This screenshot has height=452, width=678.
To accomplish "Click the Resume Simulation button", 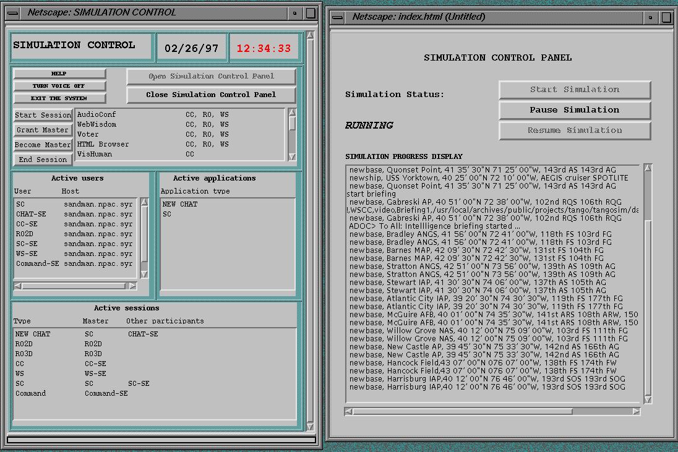I will 575,130.
